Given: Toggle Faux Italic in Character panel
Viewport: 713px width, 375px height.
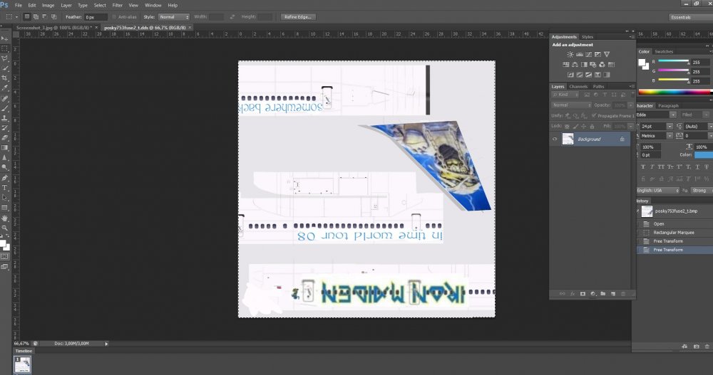Looking at the screenshot, I should tap(652, 167).
